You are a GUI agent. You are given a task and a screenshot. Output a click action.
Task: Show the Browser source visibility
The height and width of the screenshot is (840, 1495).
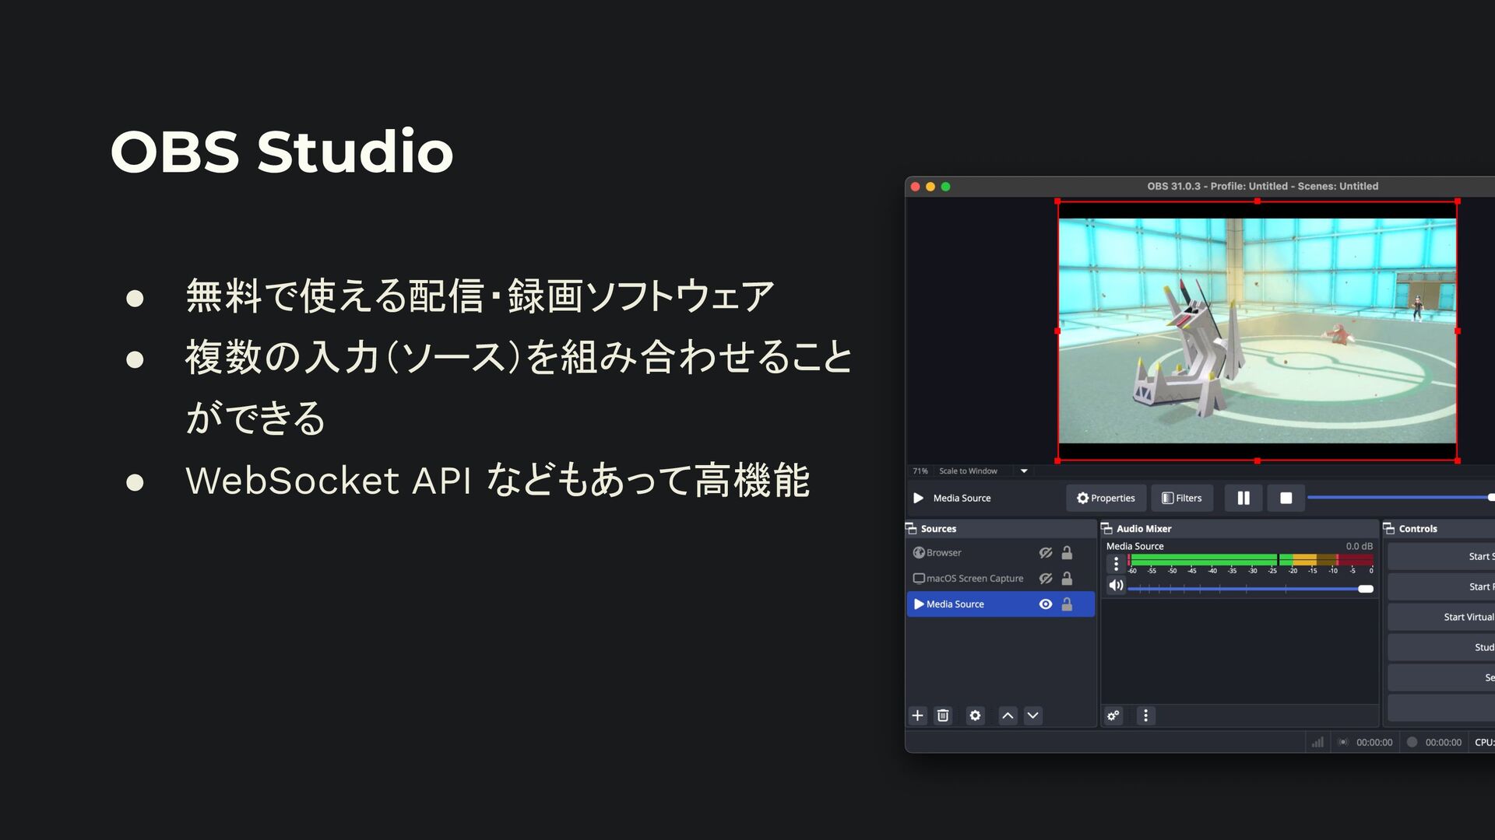(x=1046, y=553)
